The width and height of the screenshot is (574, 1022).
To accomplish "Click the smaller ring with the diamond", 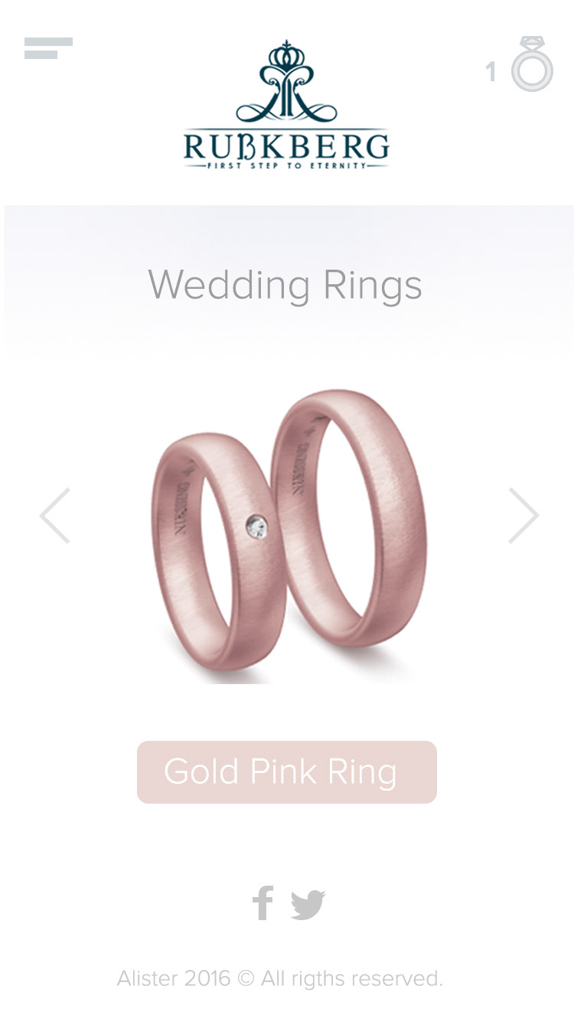I will click(x=219, y=552).
